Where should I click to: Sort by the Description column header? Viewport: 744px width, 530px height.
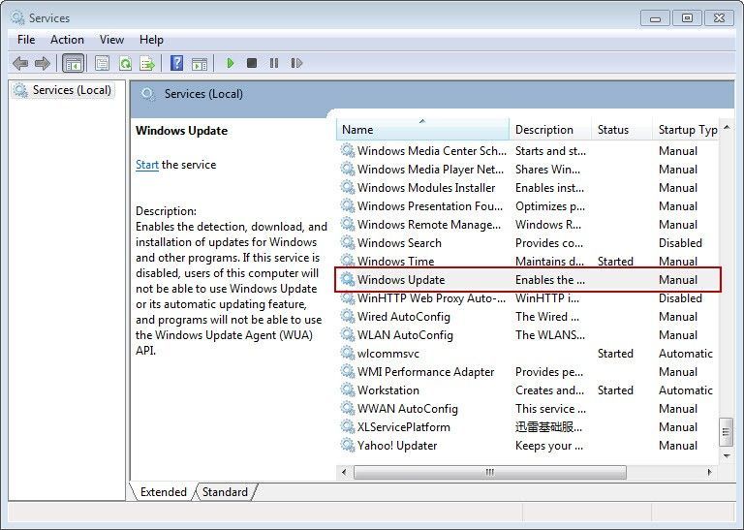(550, 130)
